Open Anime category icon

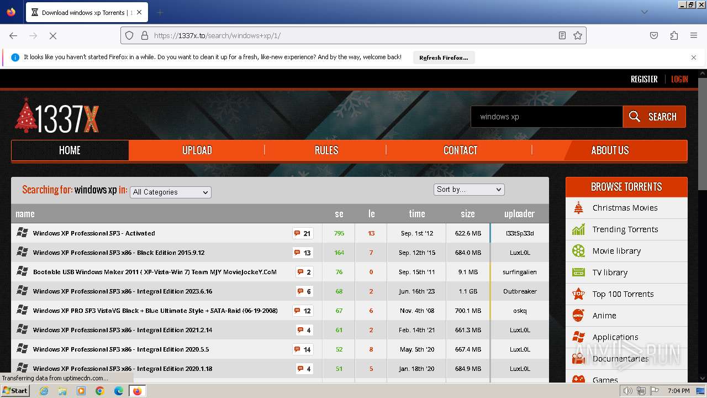click(578, 316)
